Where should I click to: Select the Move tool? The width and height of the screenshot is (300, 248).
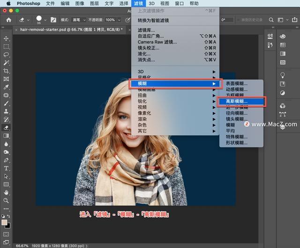(6, 38)
